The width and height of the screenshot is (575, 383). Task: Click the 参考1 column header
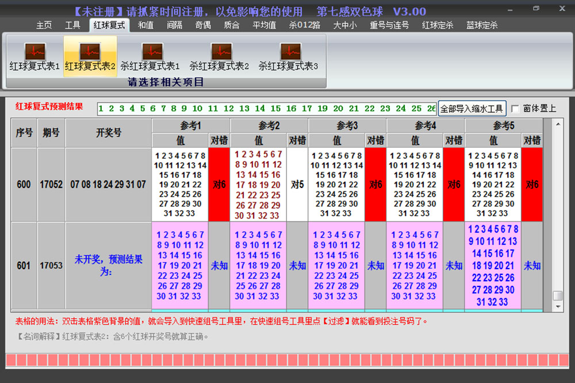[191, 126]
